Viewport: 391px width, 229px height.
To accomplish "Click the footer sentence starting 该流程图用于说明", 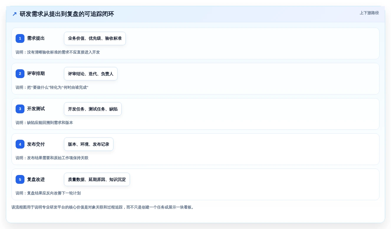I will pyautogui.click(x=103, y=207).
